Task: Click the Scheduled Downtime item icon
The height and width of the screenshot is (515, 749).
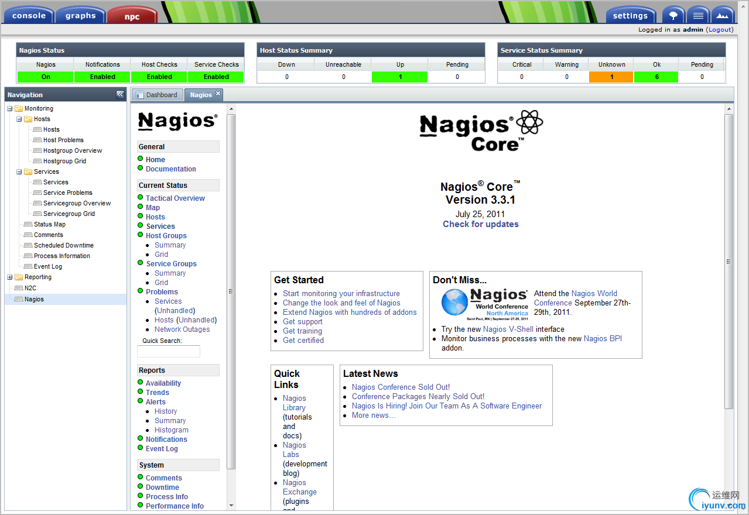Action: tap(28, 245)
